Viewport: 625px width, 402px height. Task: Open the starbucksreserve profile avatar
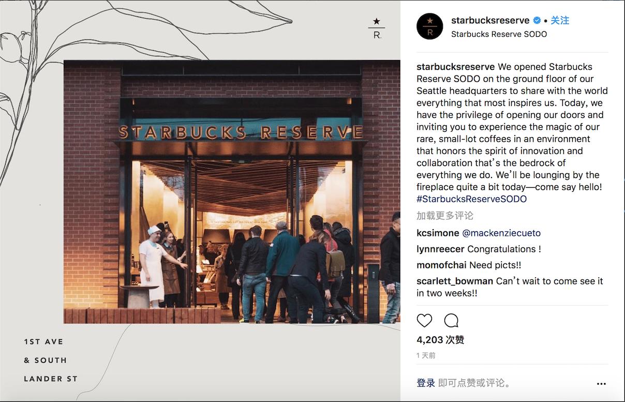(430, 26)
